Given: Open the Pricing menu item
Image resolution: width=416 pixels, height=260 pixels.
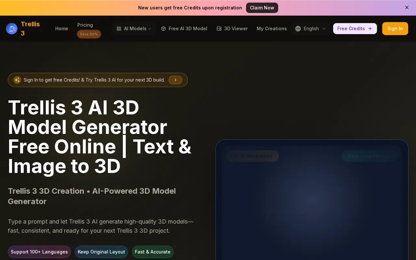Looking at the screenshot, I should (x=85, y=25).
